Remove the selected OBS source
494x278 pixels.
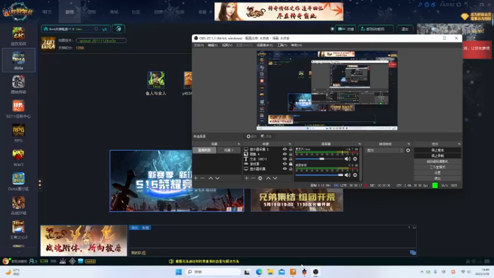coord(253,178)
